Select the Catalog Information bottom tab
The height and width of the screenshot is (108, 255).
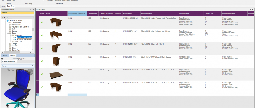tap(9, 62)
